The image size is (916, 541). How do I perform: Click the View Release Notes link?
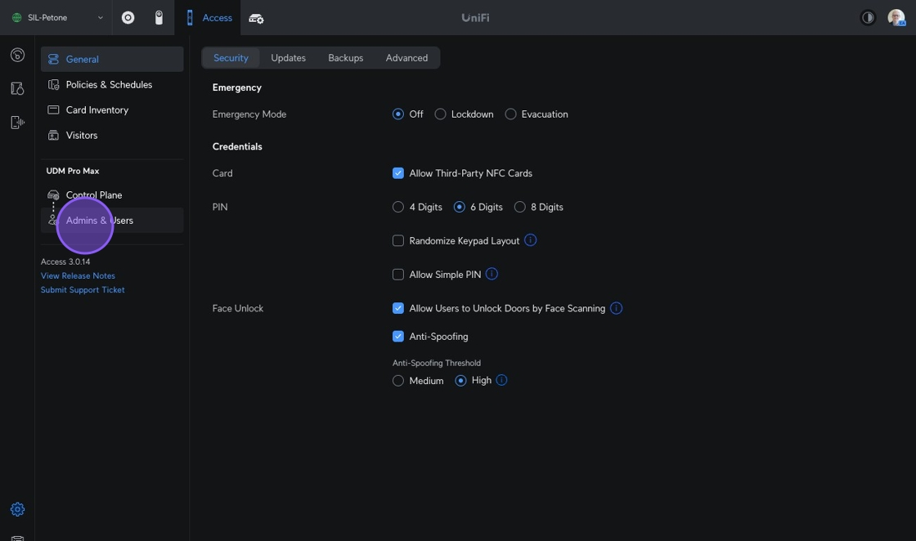(x=78, y=275)
